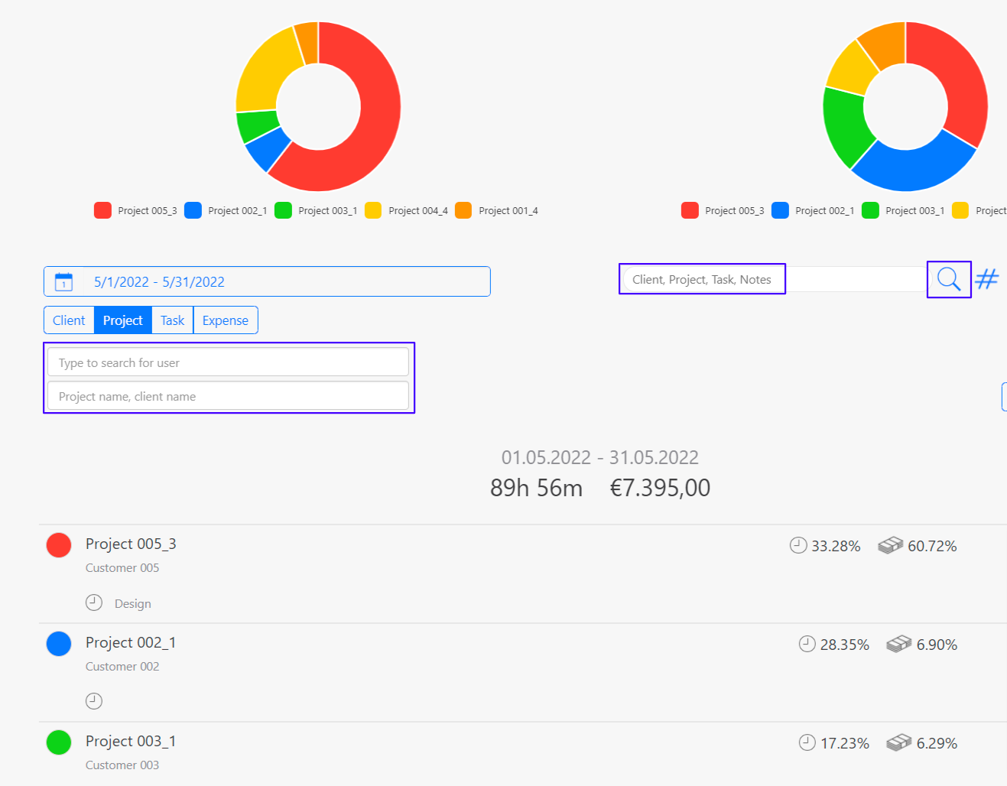Select the Task grouping tab

tap(172, 320)
